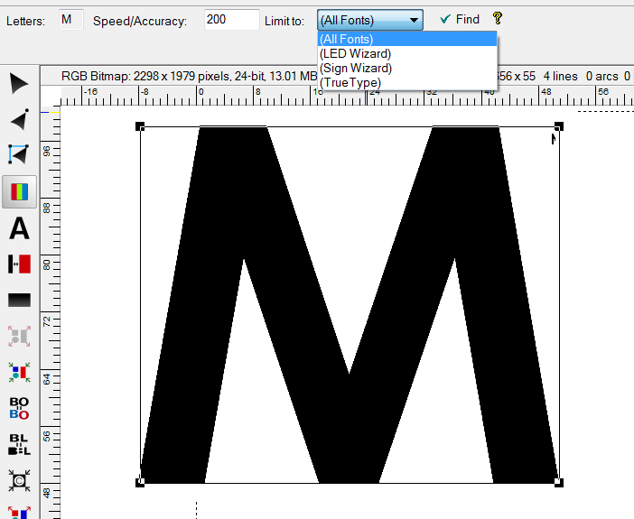Pick the node edit arrow tool
634x519 pixels.
coord(19,119)
